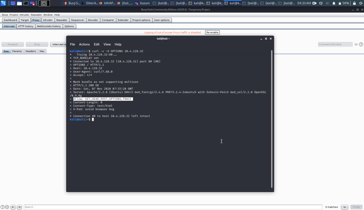Open the Window menu
The height and width of the screenshot is (210, 364).
coord(48,15)
